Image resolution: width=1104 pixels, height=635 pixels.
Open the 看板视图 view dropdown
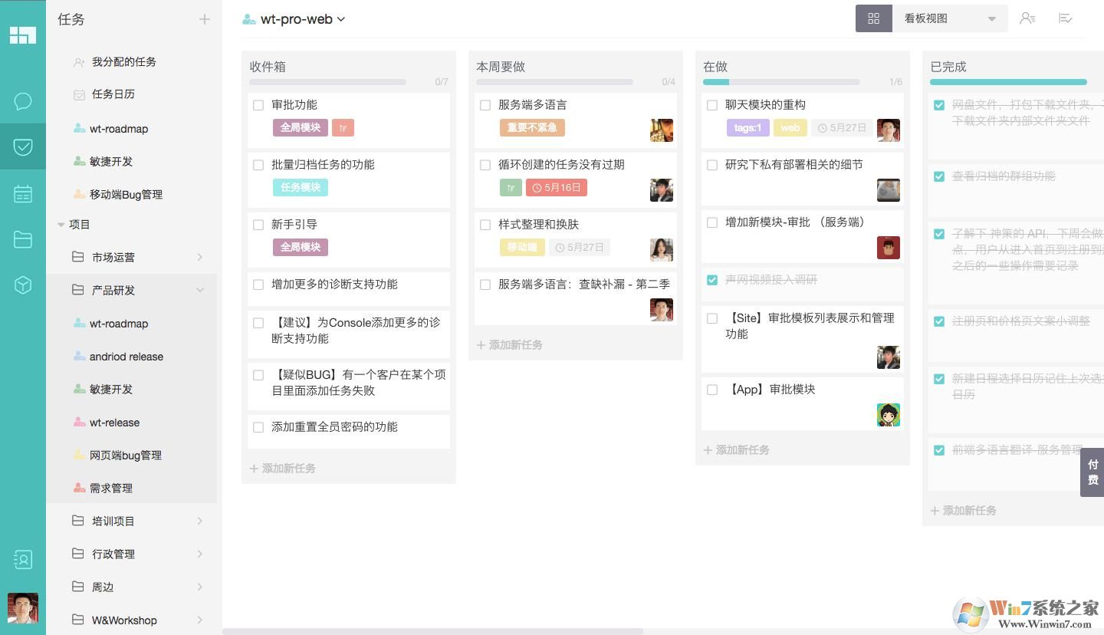point(949,18)
